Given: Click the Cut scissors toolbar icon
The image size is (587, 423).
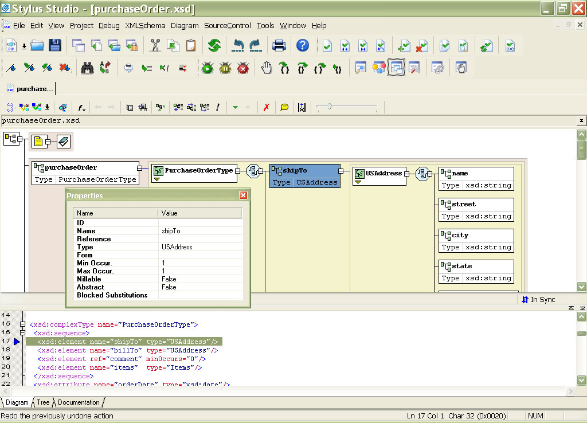Looking at the screenshot, I should click(x=155, y=45).
